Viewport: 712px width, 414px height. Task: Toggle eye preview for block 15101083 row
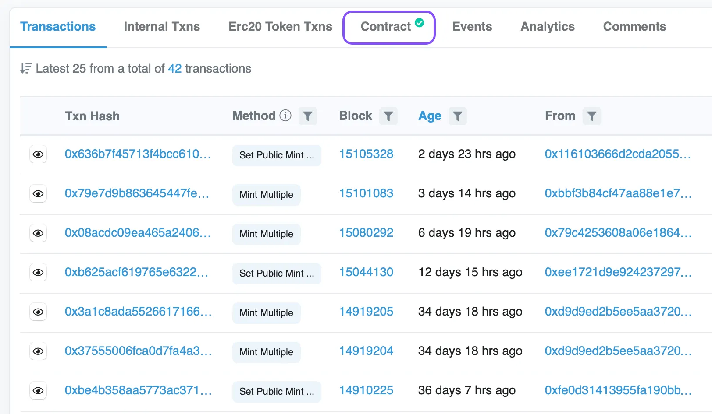(38, 194)
